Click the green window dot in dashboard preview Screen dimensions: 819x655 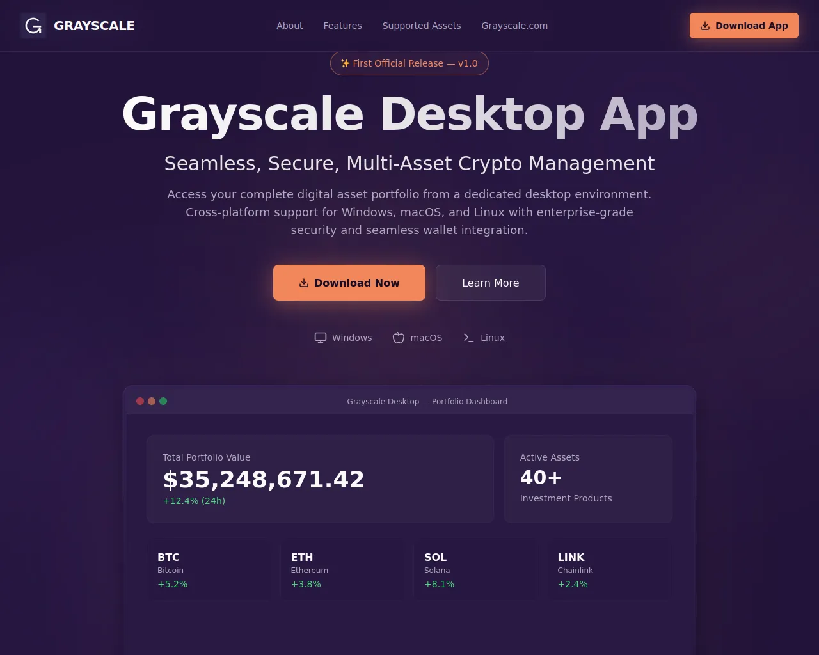pos(163,401)
